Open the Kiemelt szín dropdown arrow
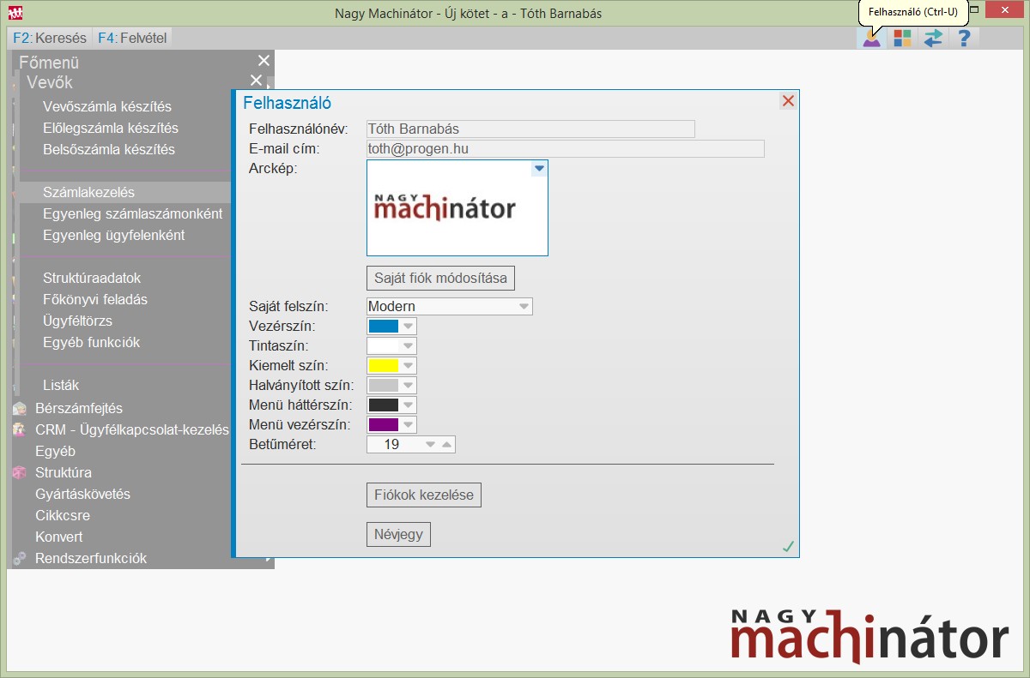 coord(409,366)
